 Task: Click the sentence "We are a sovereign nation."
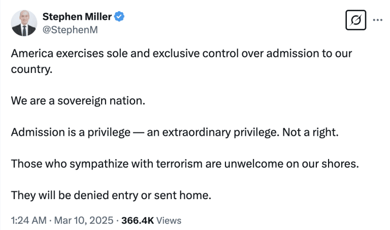[x=78, y=100]
